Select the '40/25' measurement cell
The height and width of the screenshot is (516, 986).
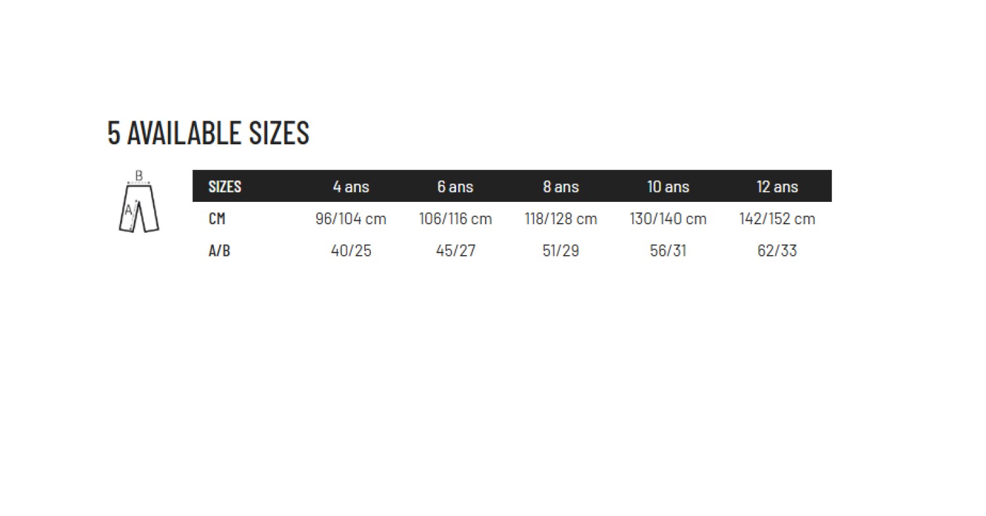coord(351,251)
